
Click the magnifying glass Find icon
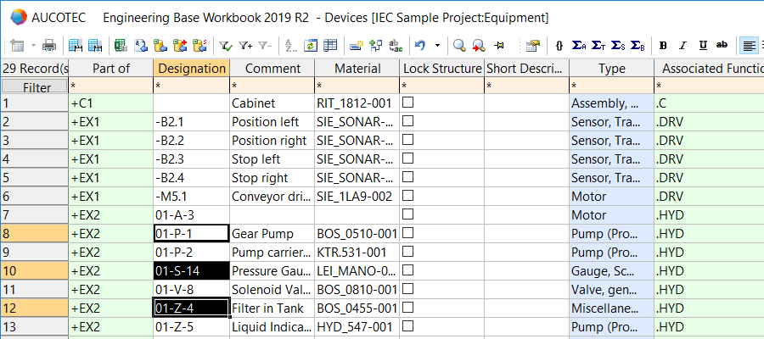click(458, 45)
